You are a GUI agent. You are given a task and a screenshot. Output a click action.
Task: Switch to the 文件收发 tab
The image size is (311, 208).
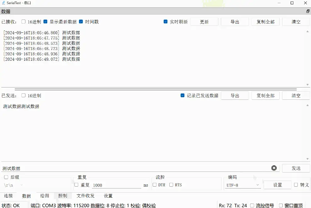(85, 196)
